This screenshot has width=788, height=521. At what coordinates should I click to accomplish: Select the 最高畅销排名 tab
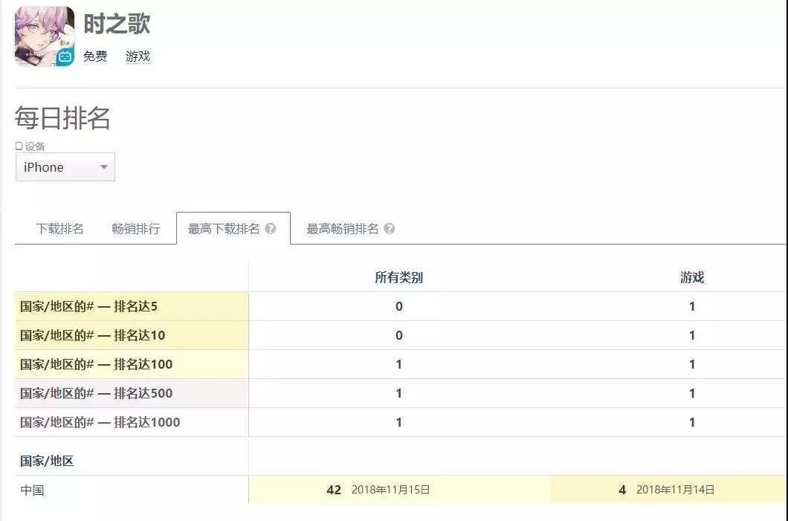pyautogui.click(x=350, y=229)
